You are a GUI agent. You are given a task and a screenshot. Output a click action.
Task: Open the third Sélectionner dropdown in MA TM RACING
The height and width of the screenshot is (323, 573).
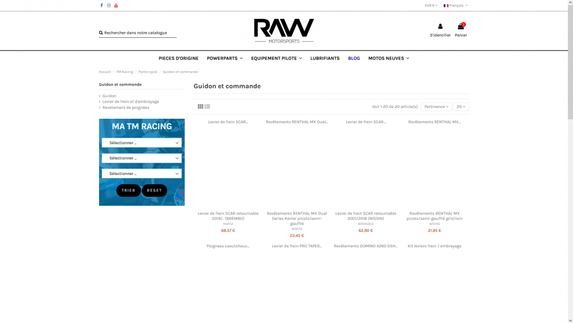pos(142,174)
